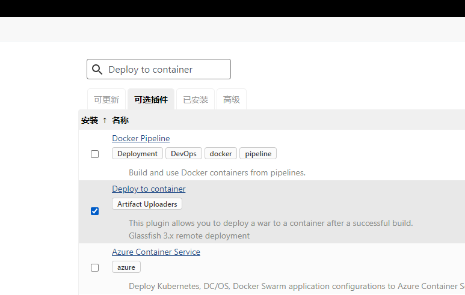The height and width of the screenshot is (295, 465).
Task: Click the plugin search input field
Action: (165, 70)
